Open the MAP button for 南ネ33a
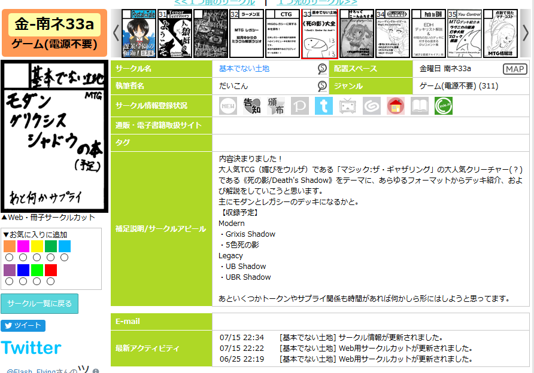Viewport: 534px width, 373px height. [515, 69]
